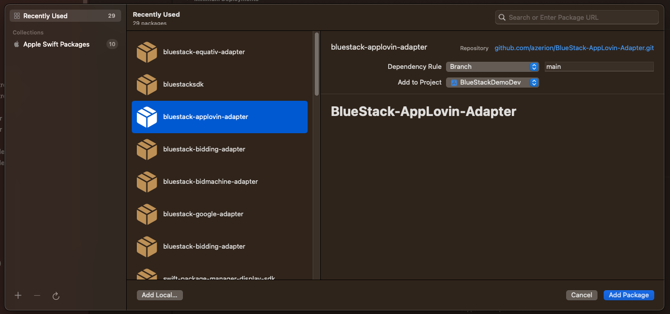Remove collection with the minus button

click(37, 295)
